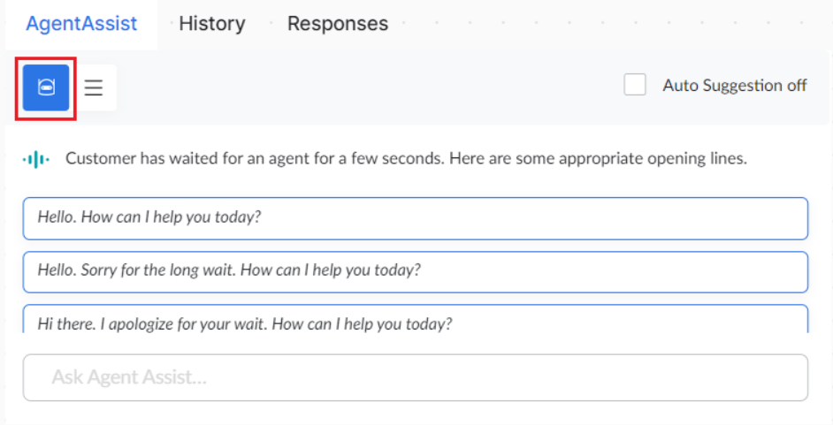Focus the Ask Agent Assist input field
This screenshot has height=425, width=833.
click(x=415, y=378)
